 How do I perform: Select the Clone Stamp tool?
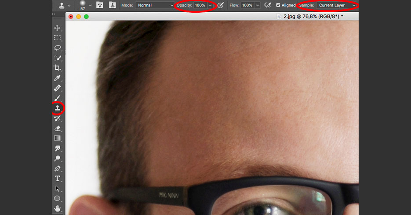click(x=57, y=108)
